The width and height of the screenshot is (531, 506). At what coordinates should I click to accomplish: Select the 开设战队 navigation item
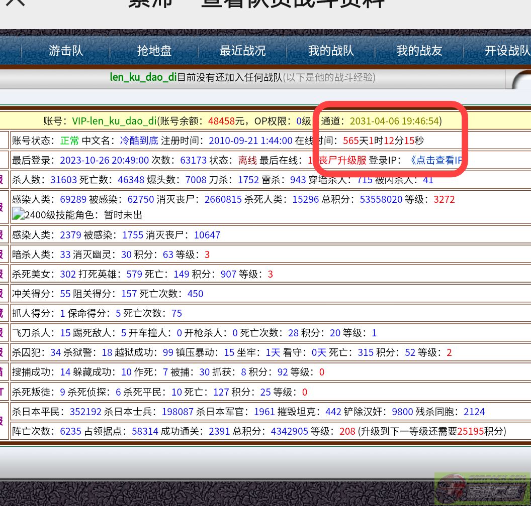point(507,51)
